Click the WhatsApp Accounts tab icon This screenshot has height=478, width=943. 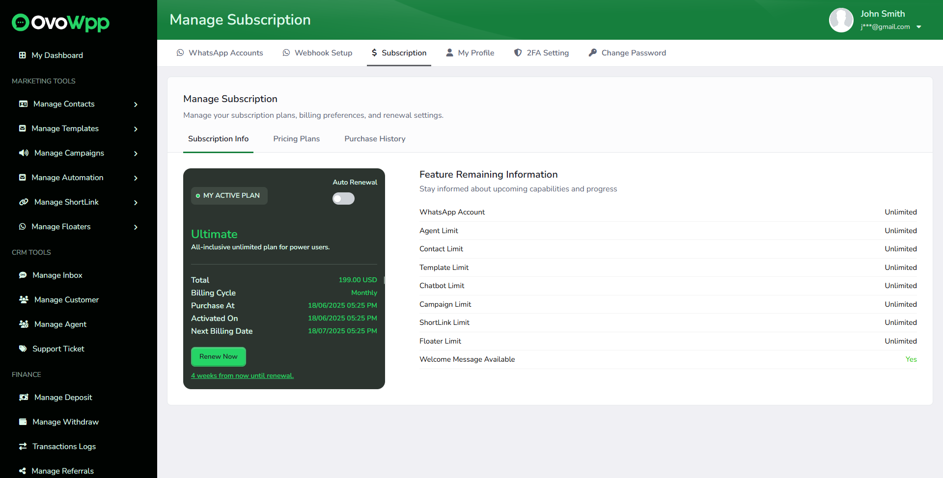pyautogui.click(x=180, y=53)
